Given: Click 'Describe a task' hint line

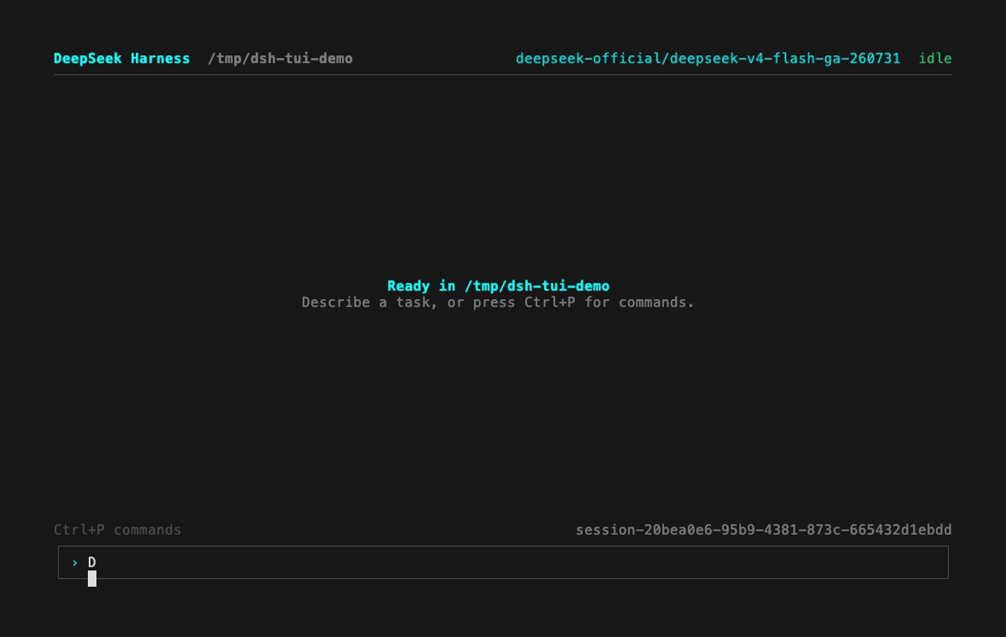Looking at the screenshot, I should [498, 303].
